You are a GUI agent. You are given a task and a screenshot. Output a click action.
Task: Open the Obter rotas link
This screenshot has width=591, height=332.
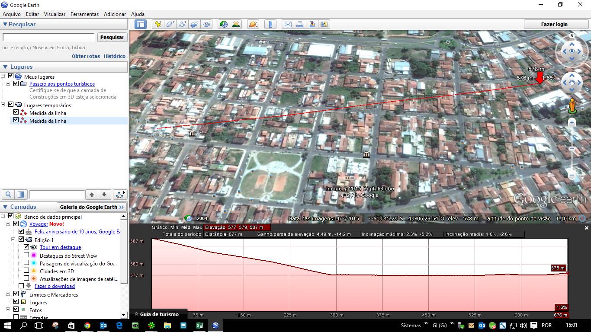coord(86,56)
